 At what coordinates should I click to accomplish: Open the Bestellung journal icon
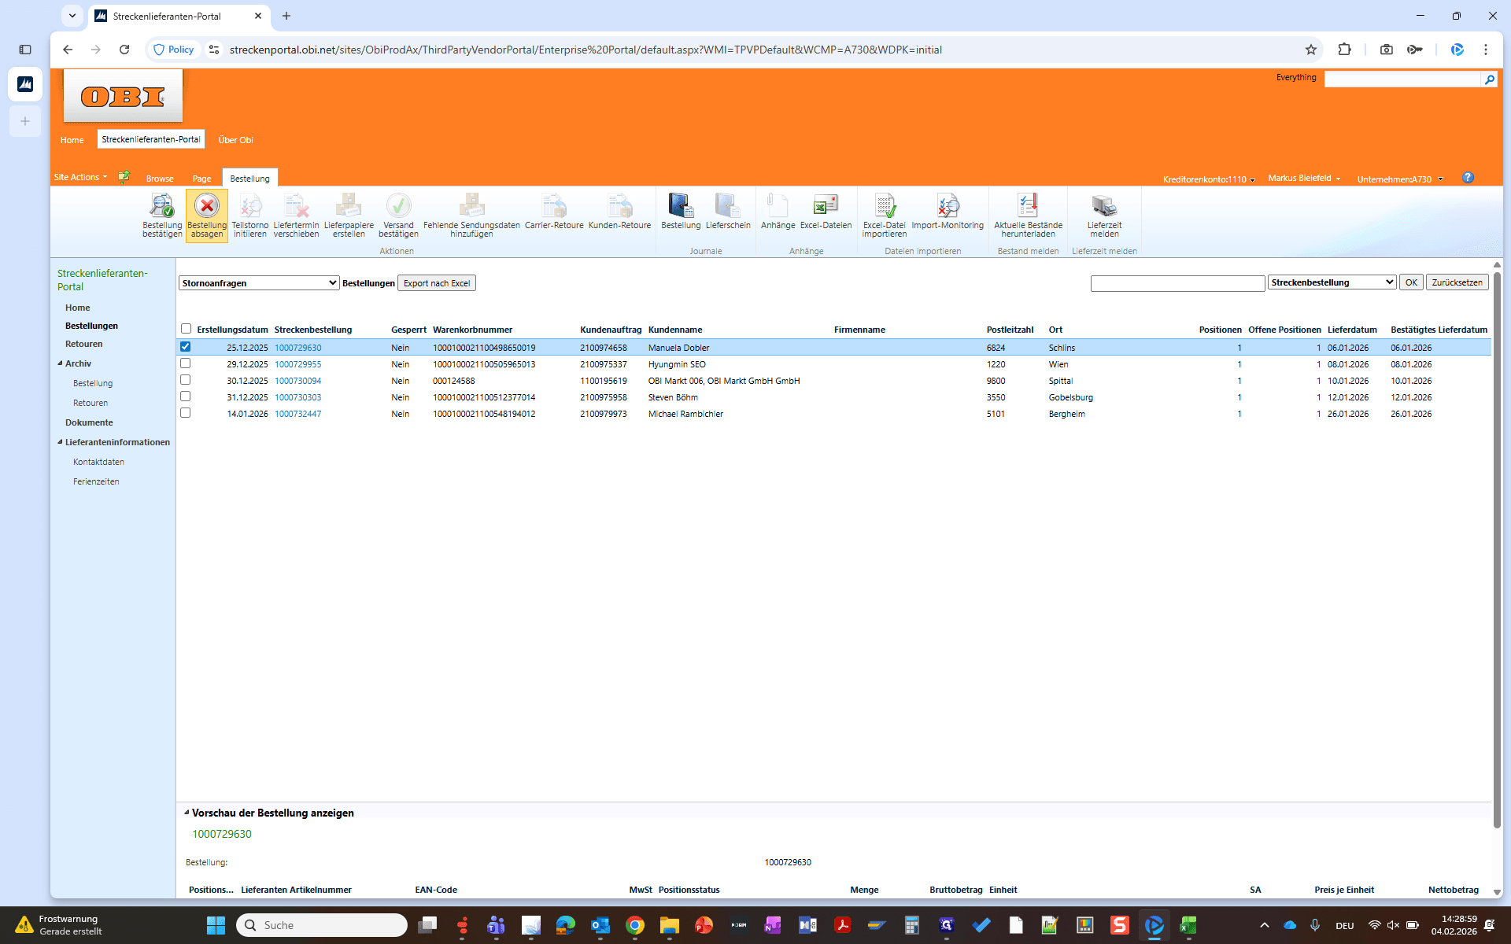pos(681,211)
